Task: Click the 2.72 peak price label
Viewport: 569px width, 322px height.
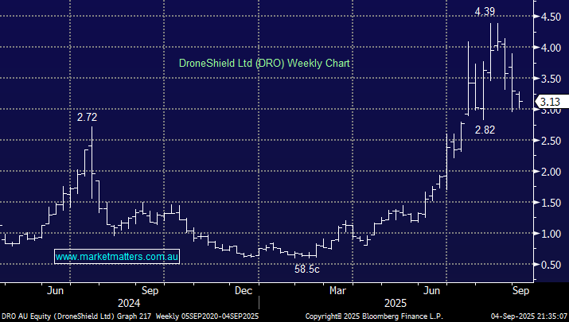Action: tap(87, 117)
